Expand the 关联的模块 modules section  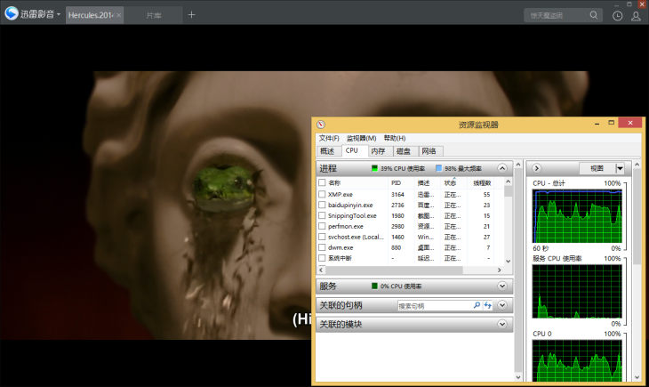click(502, 324)
